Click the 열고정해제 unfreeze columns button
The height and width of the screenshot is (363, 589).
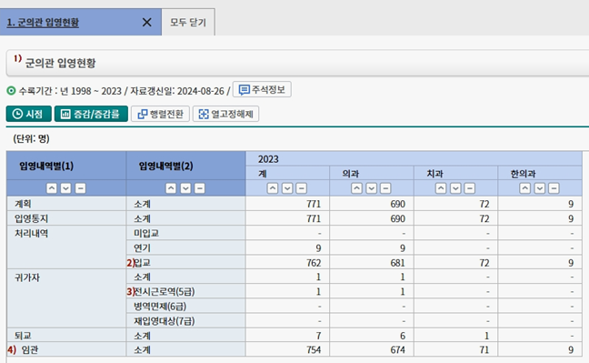[225, 114]
